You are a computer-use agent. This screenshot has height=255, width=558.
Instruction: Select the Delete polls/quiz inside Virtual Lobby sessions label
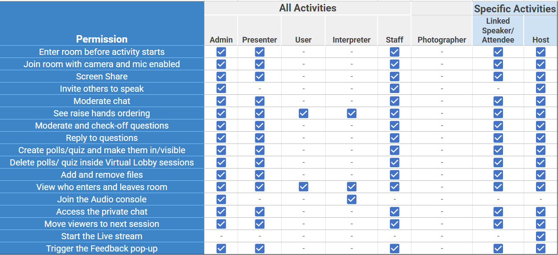point(102,162)
